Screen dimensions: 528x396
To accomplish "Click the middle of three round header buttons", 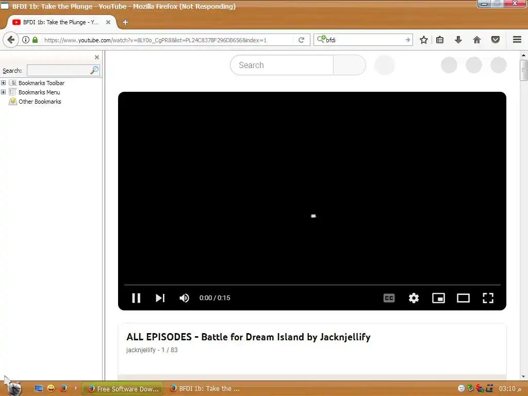I will coord(473,65).
